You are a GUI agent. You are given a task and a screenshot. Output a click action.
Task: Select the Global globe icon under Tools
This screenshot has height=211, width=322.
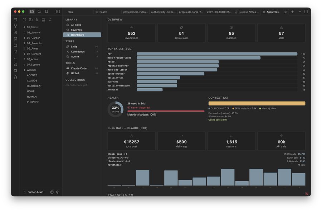click(67, 73)
